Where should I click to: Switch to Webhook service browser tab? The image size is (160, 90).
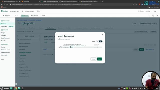coord(90,1)
